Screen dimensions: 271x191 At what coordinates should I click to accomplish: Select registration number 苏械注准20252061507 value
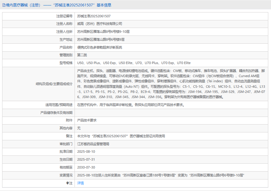(94, 16)
